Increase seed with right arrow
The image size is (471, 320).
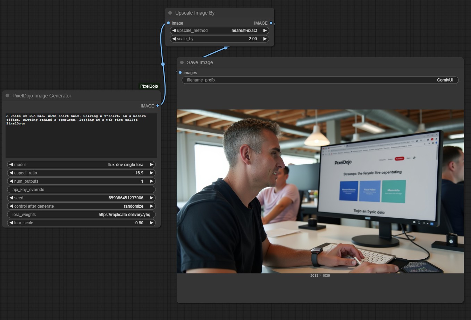(x=151, y=198)
